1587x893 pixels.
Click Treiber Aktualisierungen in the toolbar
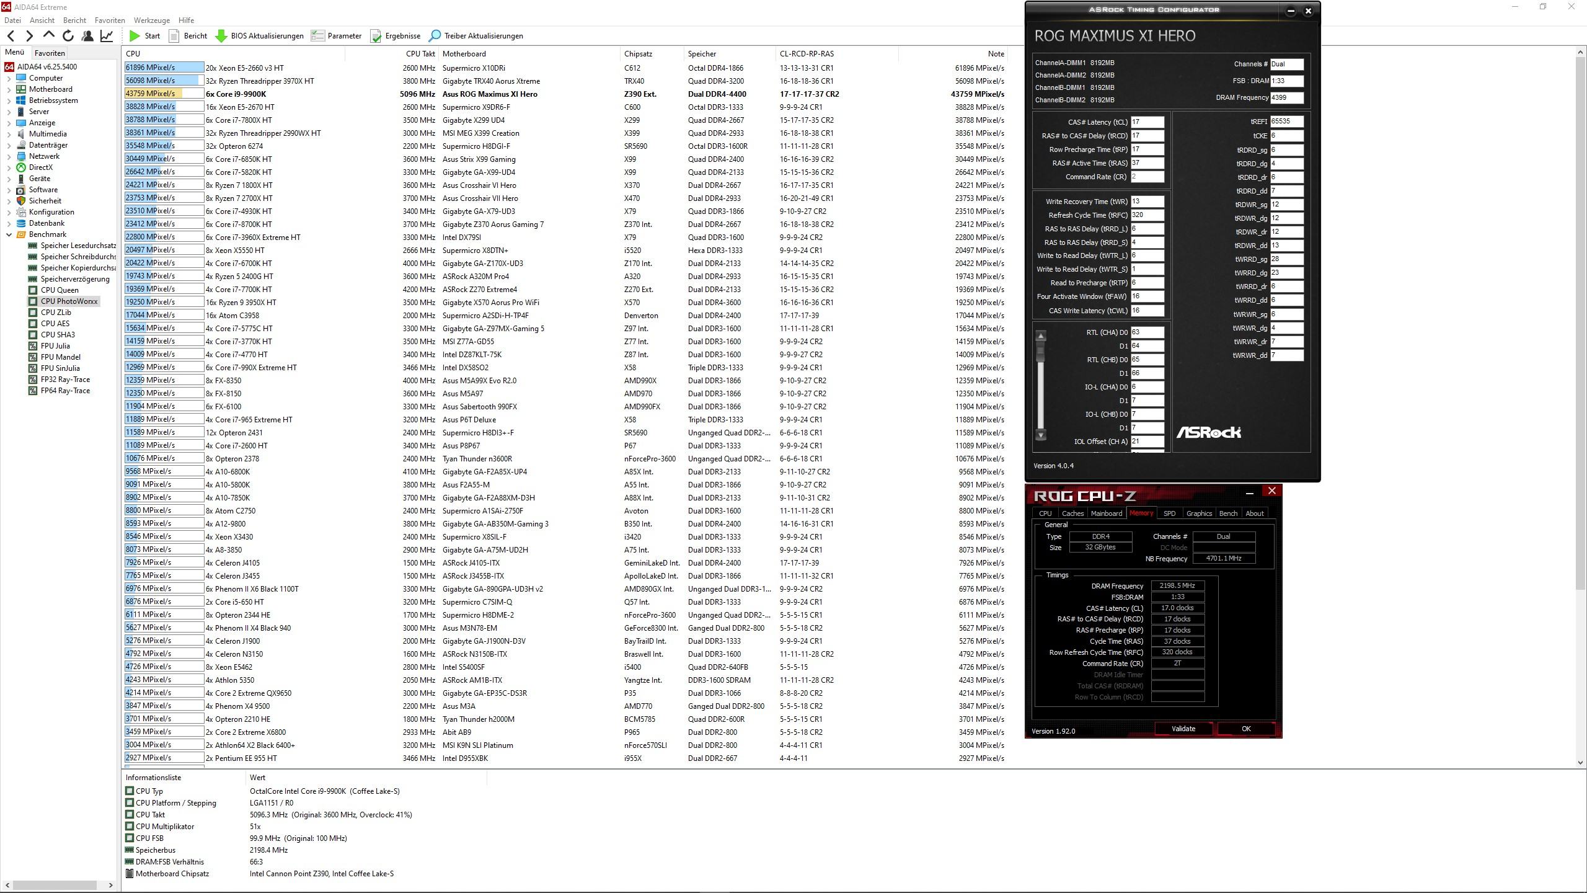point(476,36)
